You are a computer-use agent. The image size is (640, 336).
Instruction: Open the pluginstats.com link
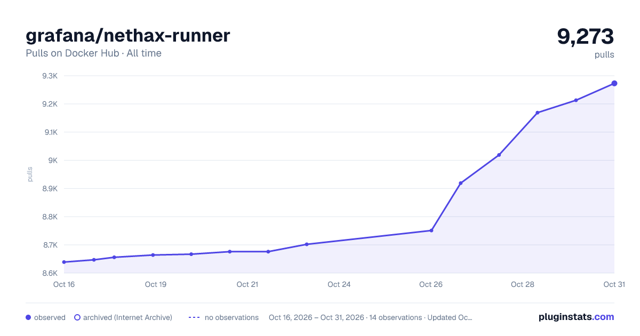click(x=577, y=317)
